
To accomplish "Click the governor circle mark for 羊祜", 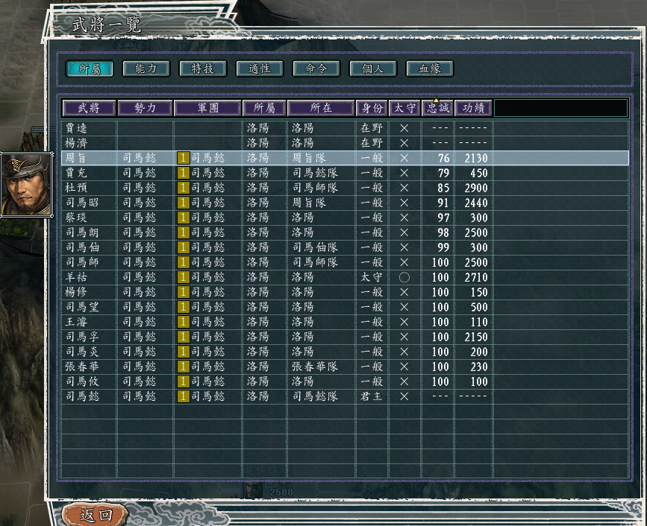I will click(404, 277).
